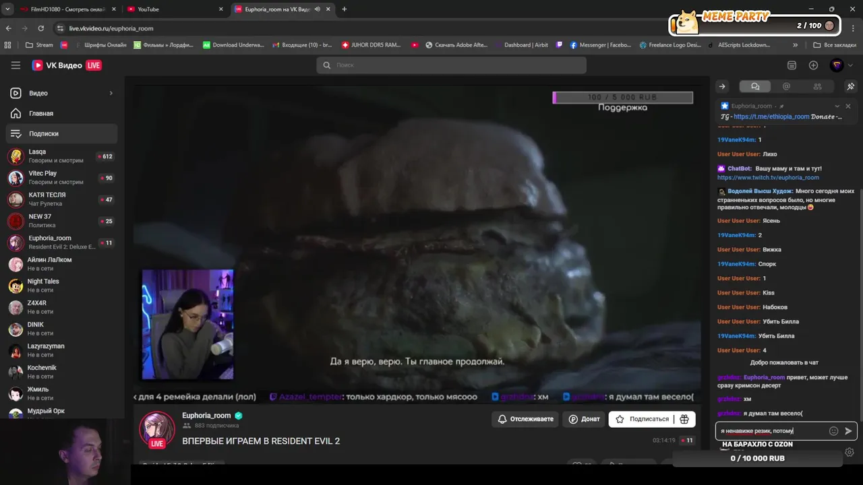Show more bookmarks with the chevron

[x=795, y=45]
